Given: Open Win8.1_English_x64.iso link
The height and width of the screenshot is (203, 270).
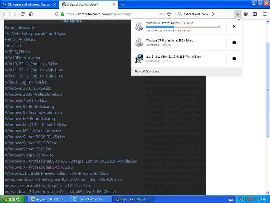Looking at the screenshot, I should click(26, 82).
